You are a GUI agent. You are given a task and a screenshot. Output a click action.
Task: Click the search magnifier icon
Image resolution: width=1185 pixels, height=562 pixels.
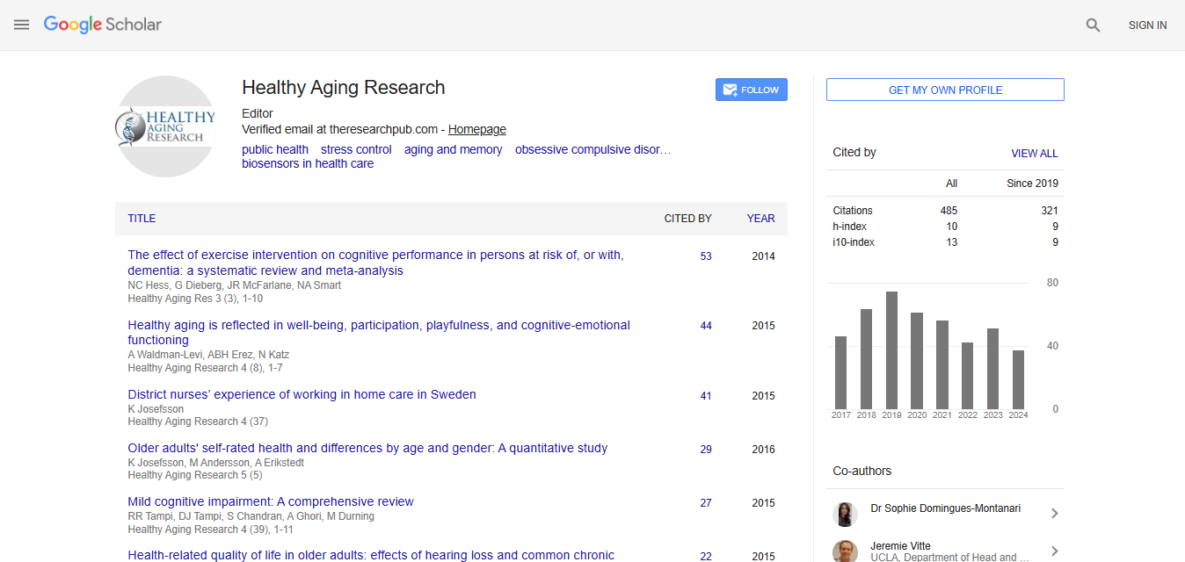pos(1093,25)
